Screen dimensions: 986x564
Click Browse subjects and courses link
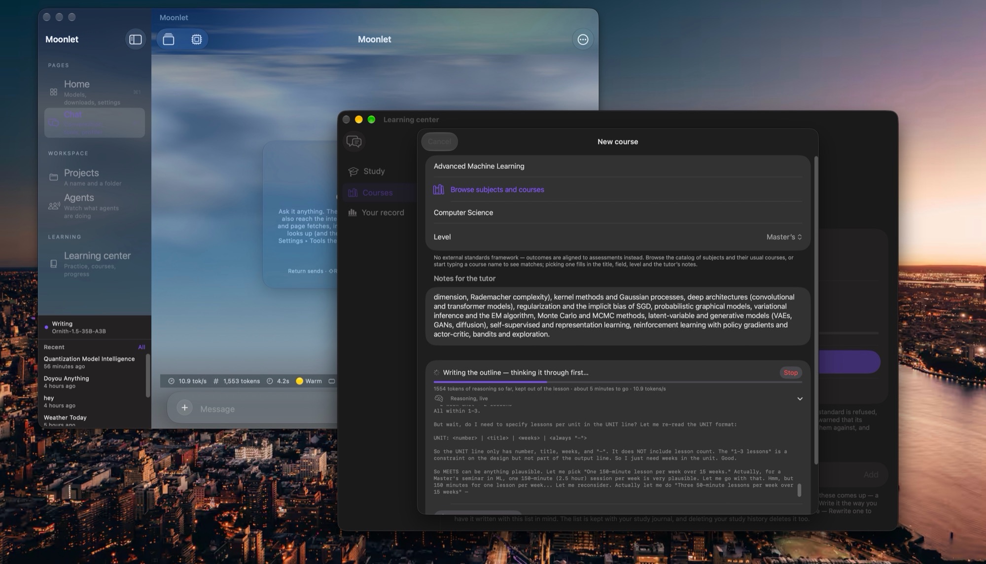click(497, 190)
